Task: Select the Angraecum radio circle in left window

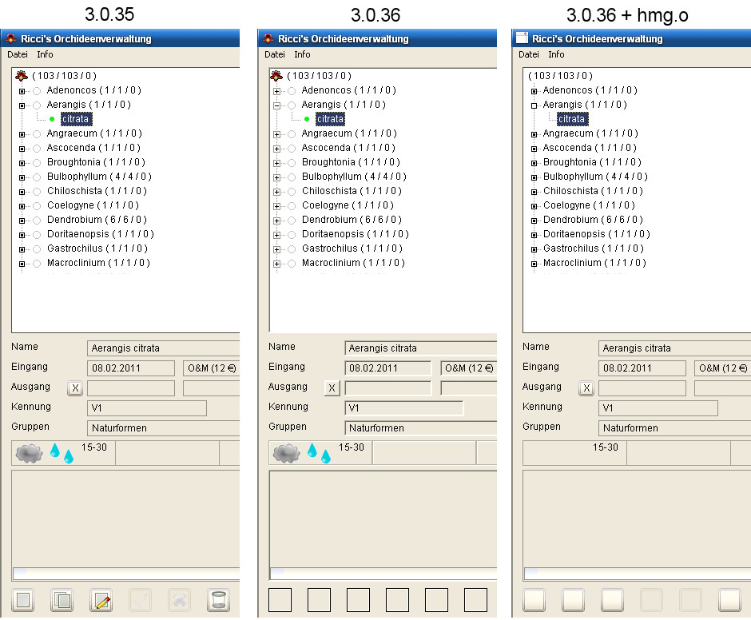Action: tap(37, 133)
